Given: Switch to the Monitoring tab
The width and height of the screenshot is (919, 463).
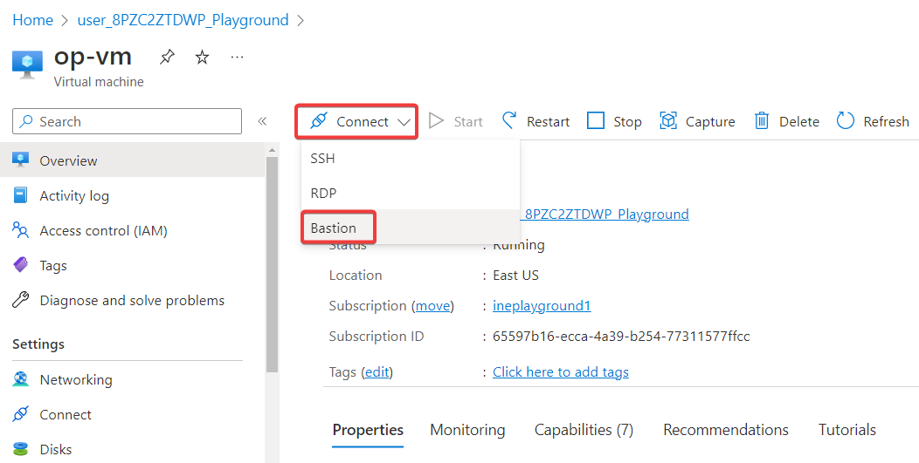Looking at the screenshot, I should (467, 430).
